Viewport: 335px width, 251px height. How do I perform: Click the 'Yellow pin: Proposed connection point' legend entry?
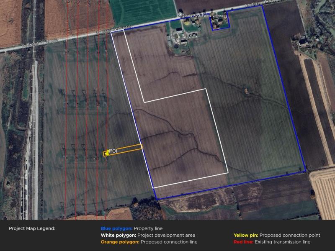click(277, 235)
